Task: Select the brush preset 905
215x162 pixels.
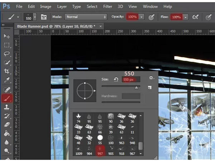Action: pyautogui.click(x=111, y=151)
